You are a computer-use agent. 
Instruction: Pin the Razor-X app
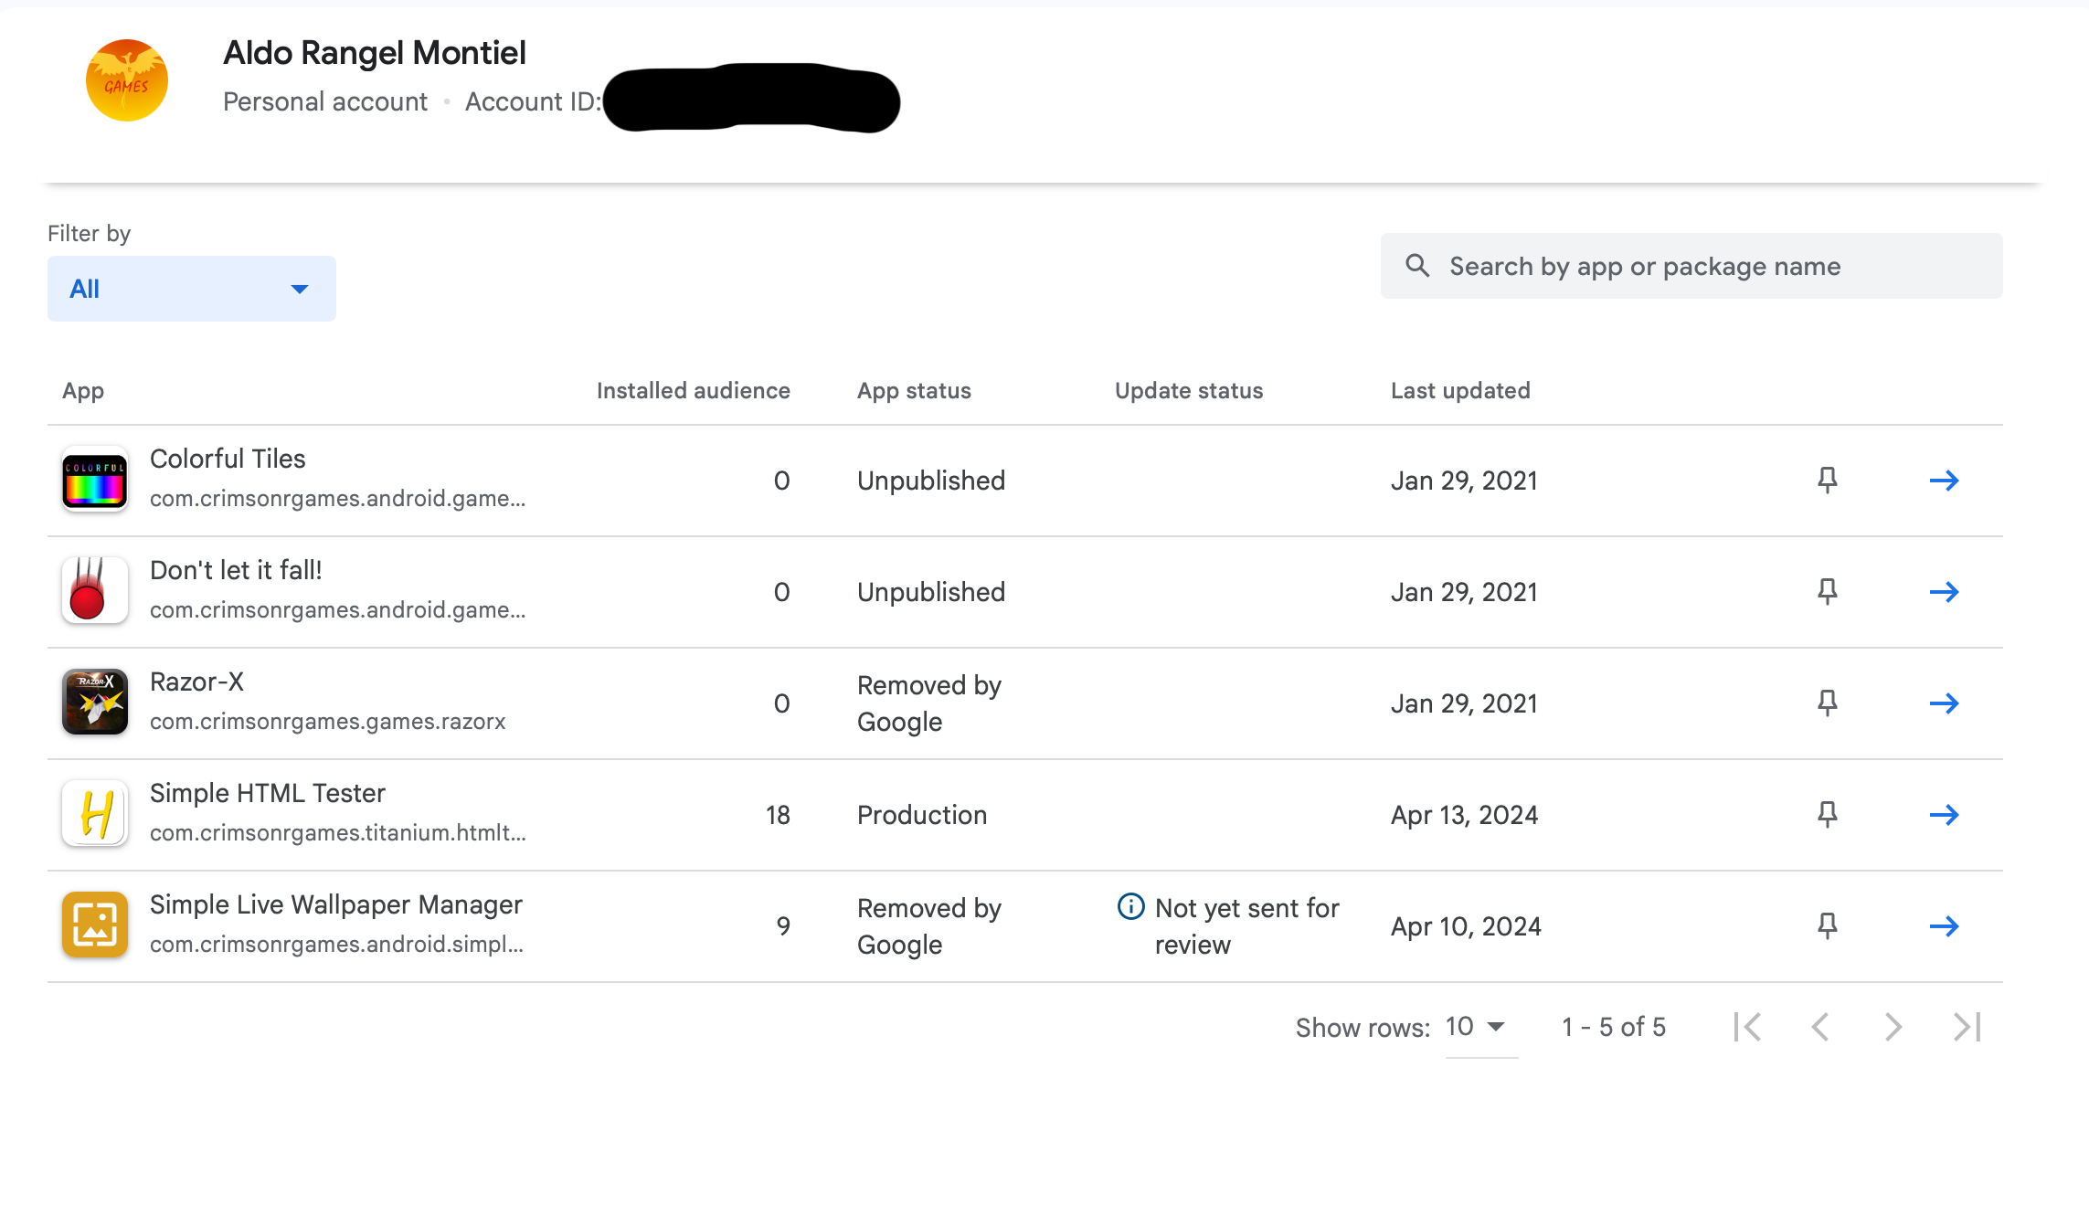tap(1827, 703)
